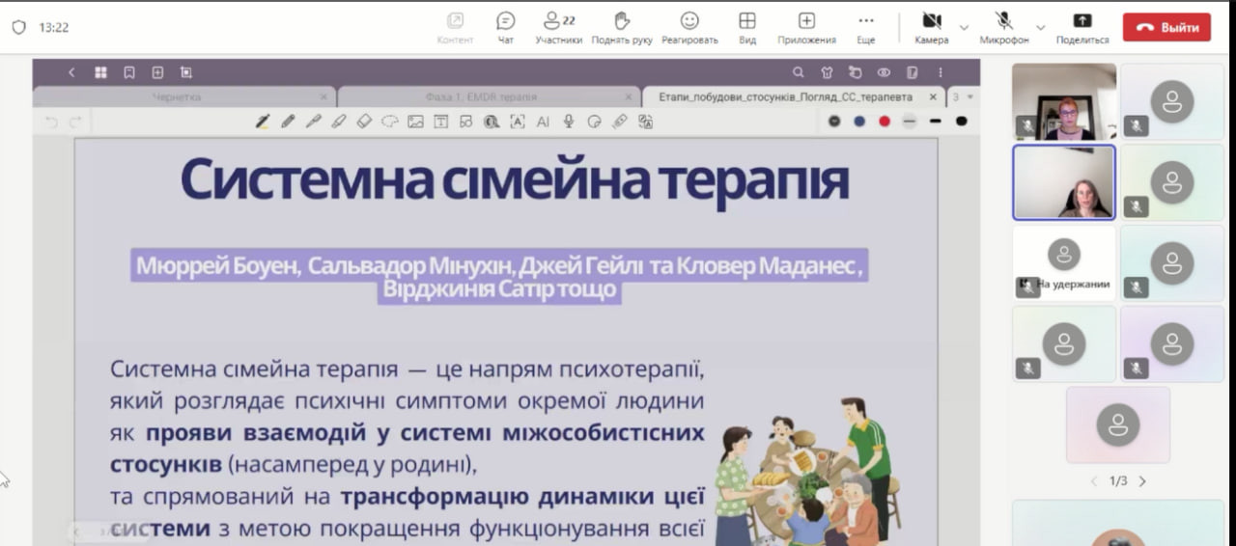Open the Реагировать reactions menu

tap(689, 27)
